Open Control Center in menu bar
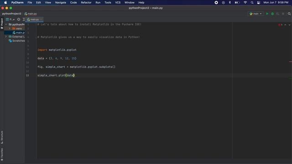The height and width of the screenshot is (164, 292). click(x=259, y=3)
